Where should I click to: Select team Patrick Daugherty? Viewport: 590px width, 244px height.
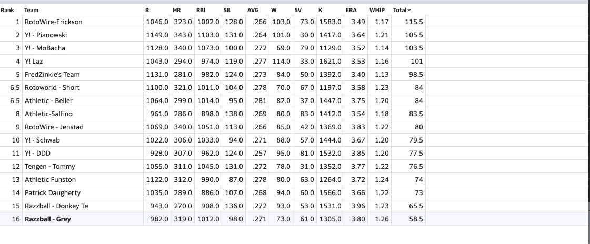tap(53, 193)
